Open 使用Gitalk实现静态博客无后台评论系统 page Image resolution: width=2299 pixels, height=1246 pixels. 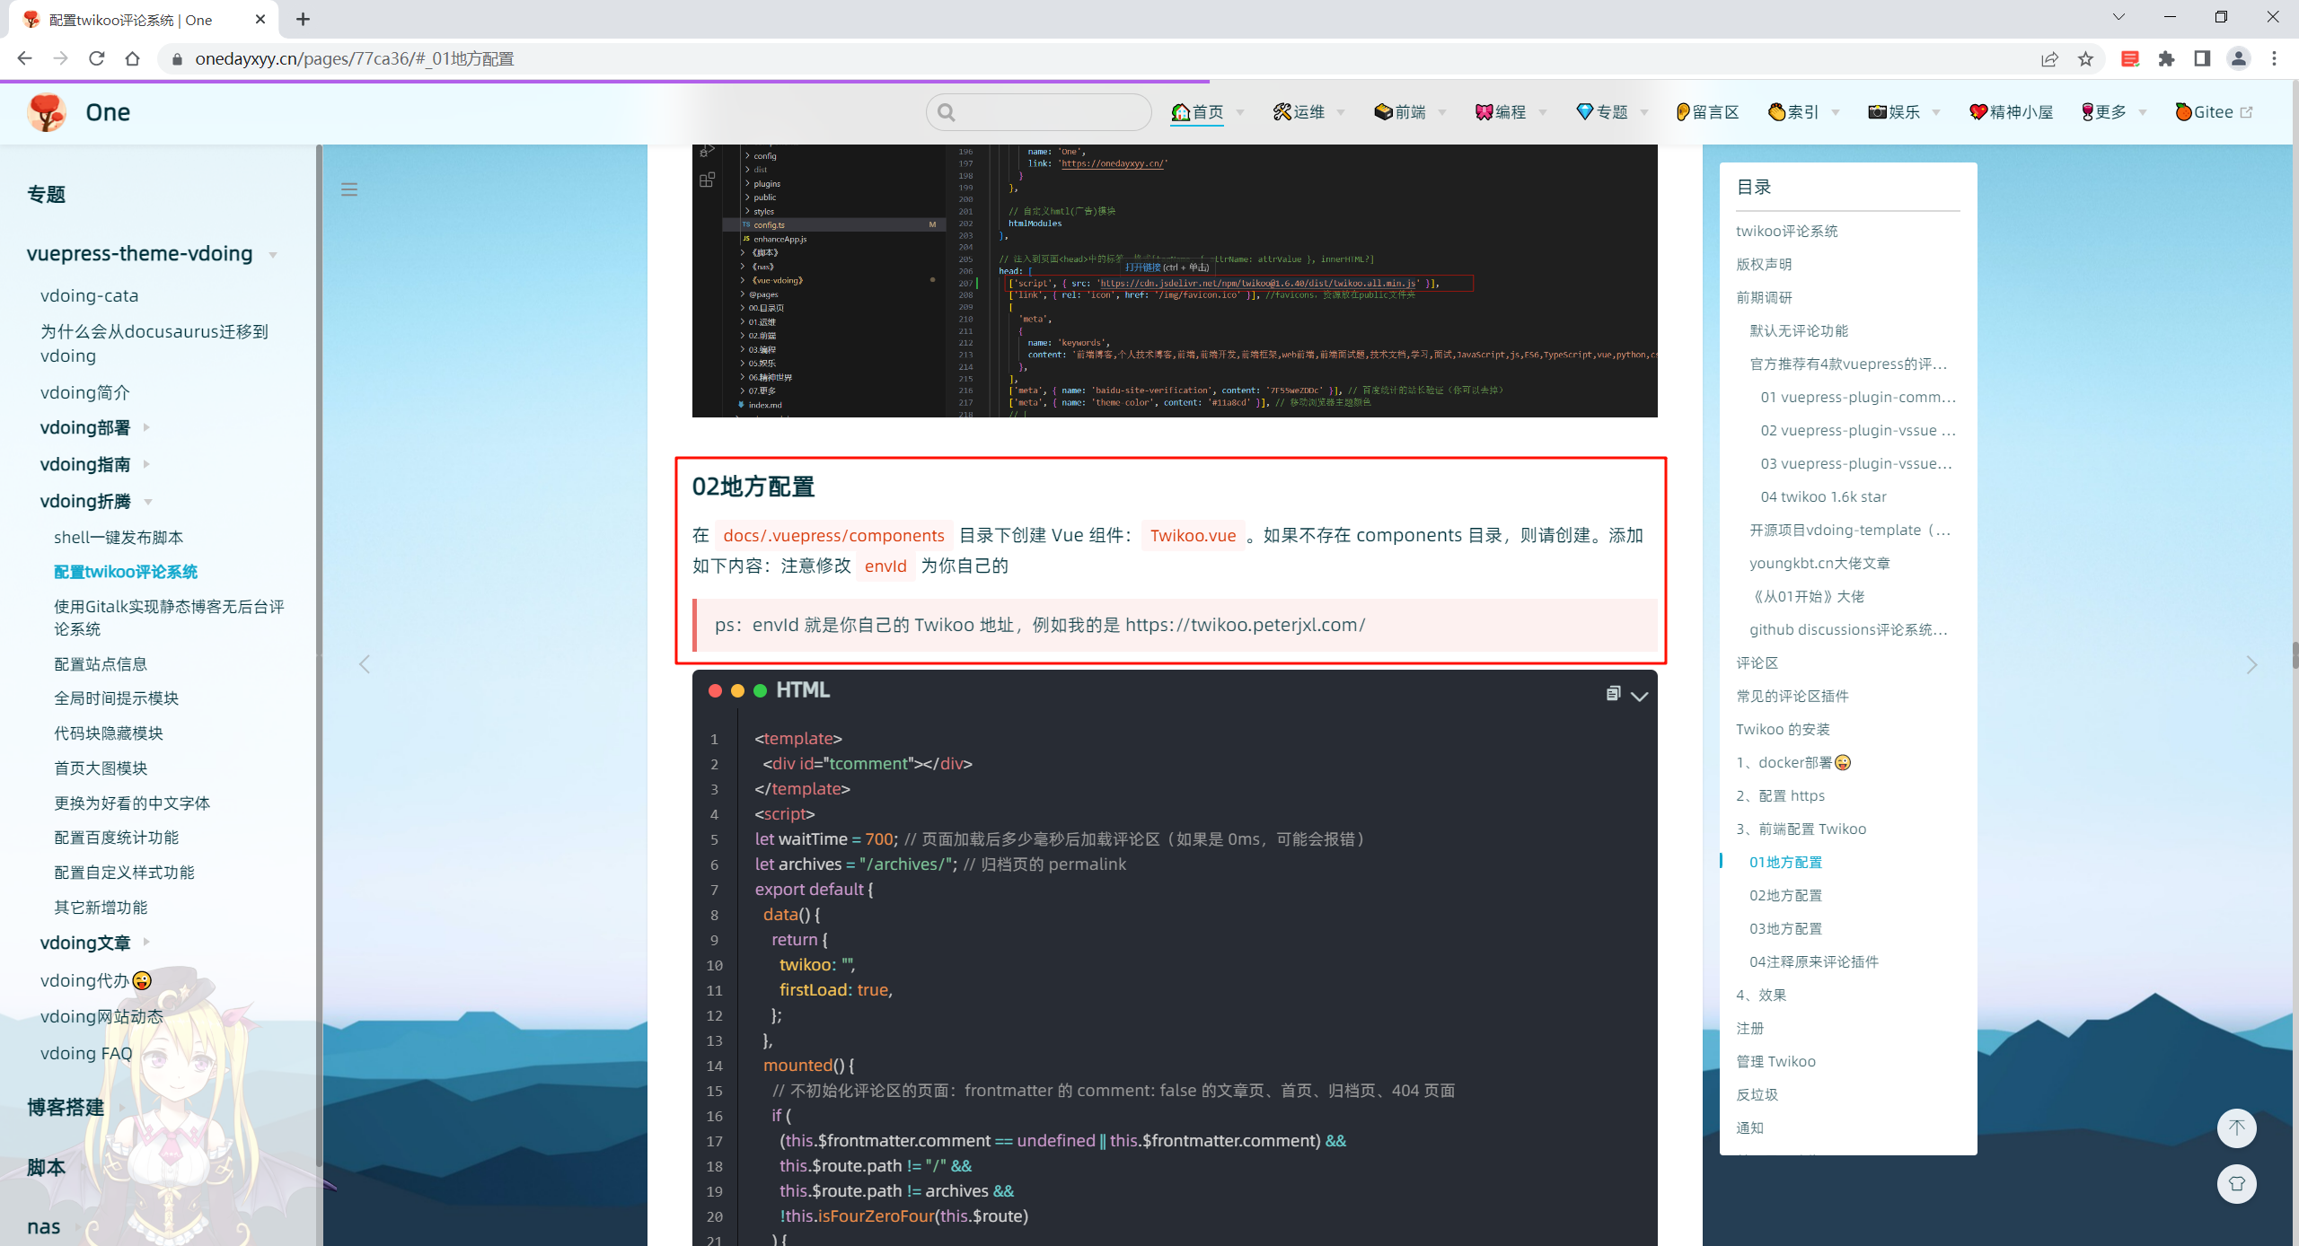pos(169,618)
